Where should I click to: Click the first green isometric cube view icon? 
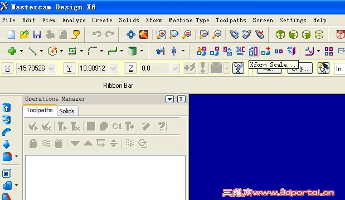pos(280,34)
